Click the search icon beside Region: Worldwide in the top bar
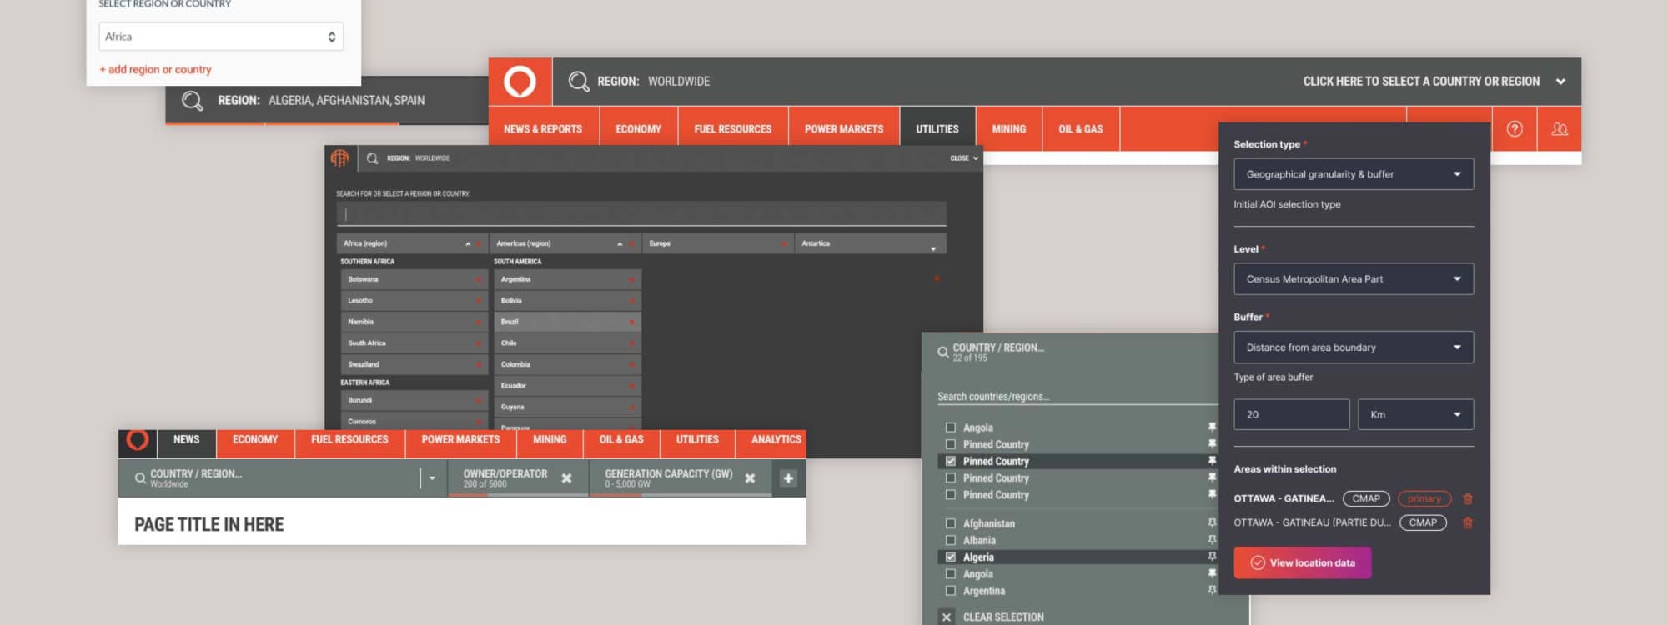Image resolution: width=1668 pixels, height=625 pixels. [578, 81]
